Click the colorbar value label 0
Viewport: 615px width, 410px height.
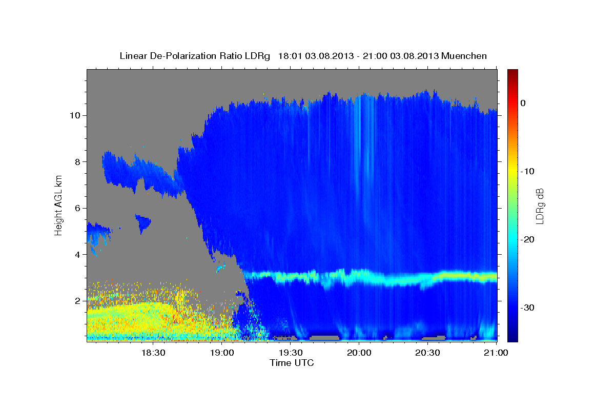[523, 103]
